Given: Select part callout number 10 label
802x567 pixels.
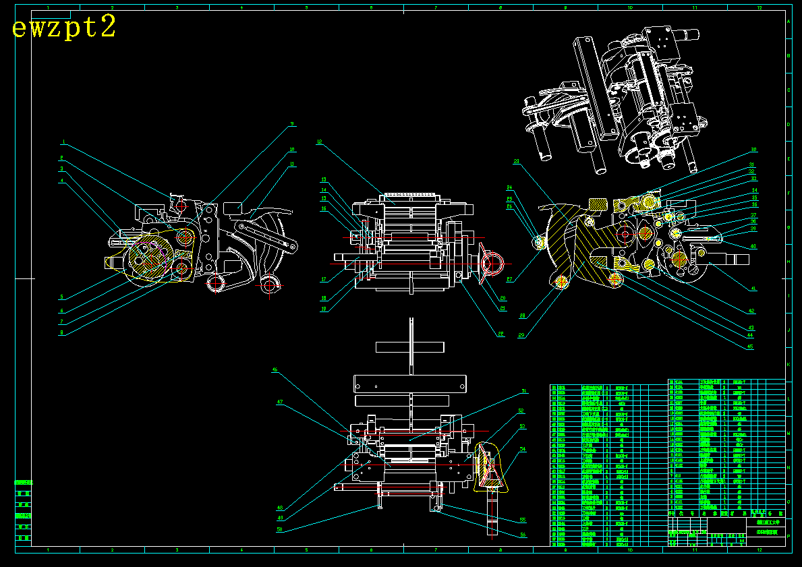Looking at the screenshot, I should tap(292, 150).
